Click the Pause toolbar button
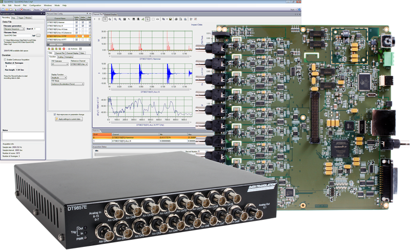 pyautogui.click(x=35, y=9)
